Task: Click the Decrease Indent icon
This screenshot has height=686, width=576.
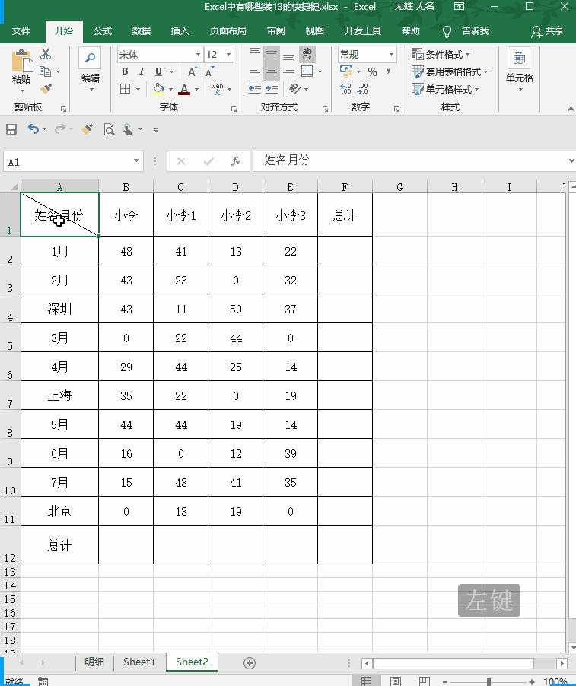Action: pyautogui.click(x=255, y=89)
